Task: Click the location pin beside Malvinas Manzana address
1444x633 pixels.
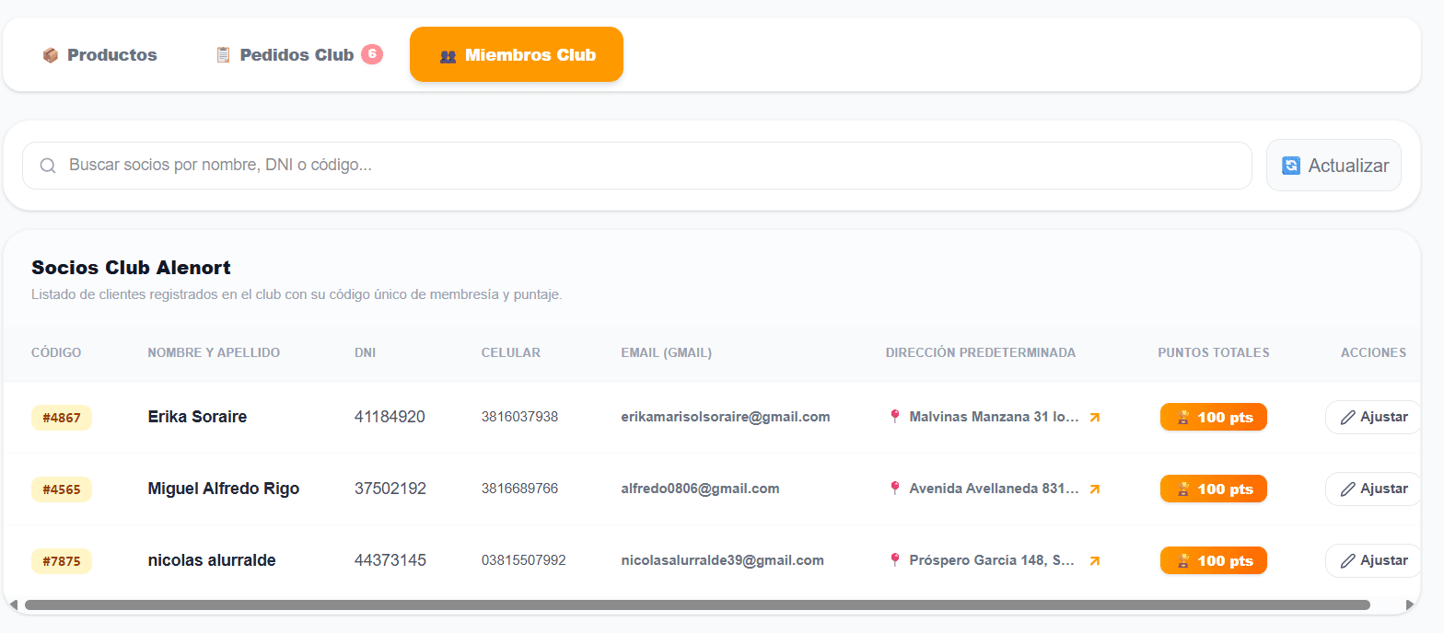Action: point(894,417)
